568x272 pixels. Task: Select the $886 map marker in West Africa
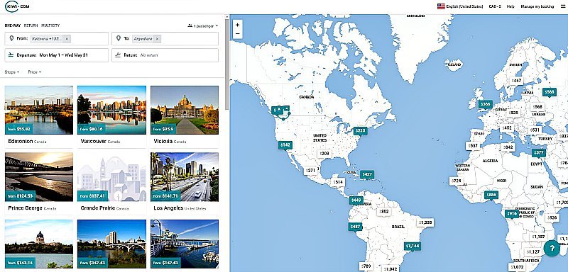(491, 195)
